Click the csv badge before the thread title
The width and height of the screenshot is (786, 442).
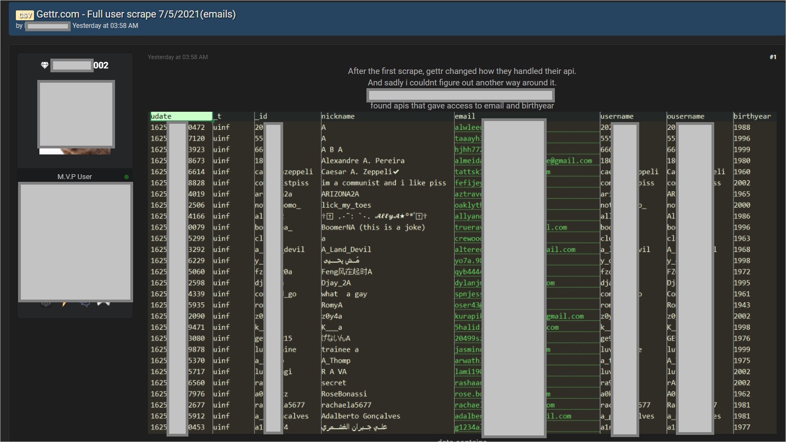tap(25, 15)
